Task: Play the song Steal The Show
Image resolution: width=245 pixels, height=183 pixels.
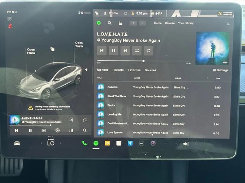Action: coord(162,96)
